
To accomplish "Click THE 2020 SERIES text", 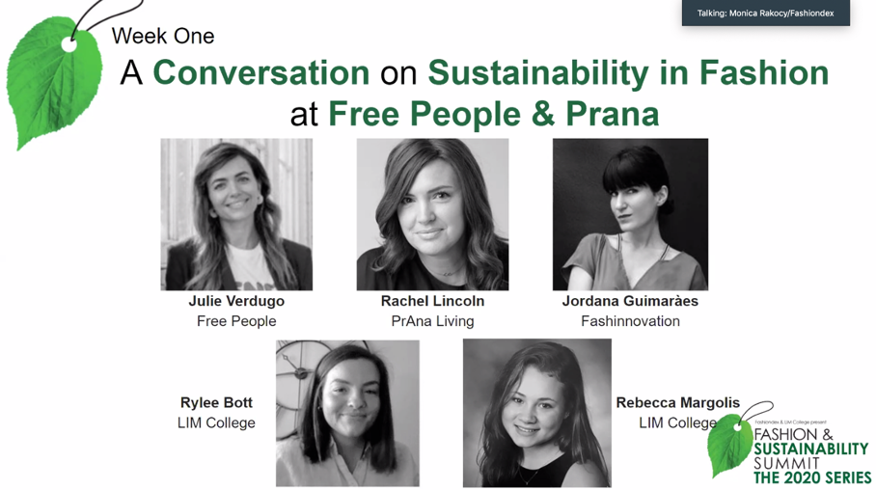I will 812,477.
